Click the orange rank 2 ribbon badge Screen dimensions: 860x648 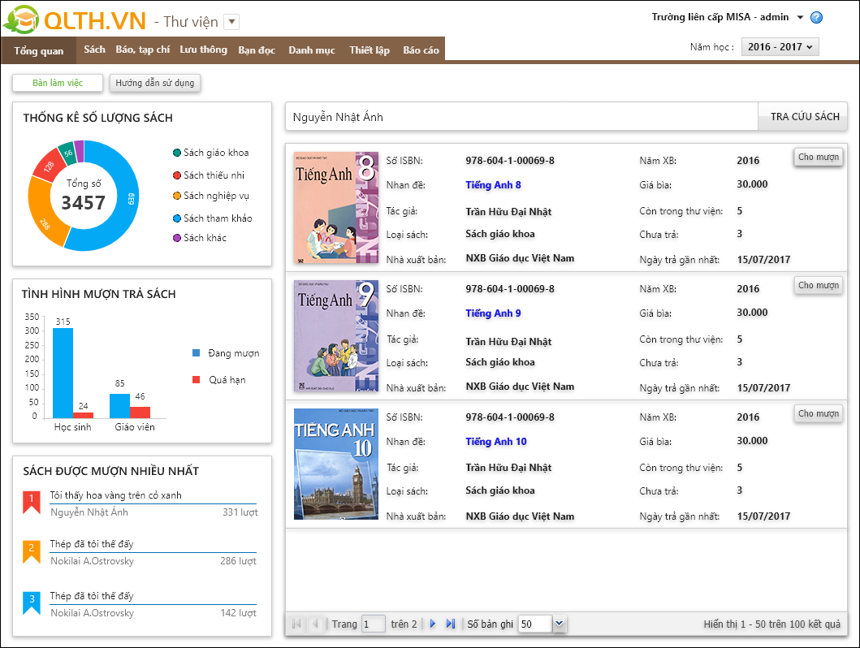pyautogui.click(x=31, y=552)
